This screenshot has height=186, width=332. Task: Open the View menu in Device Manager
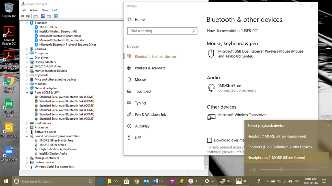[45, 10]
